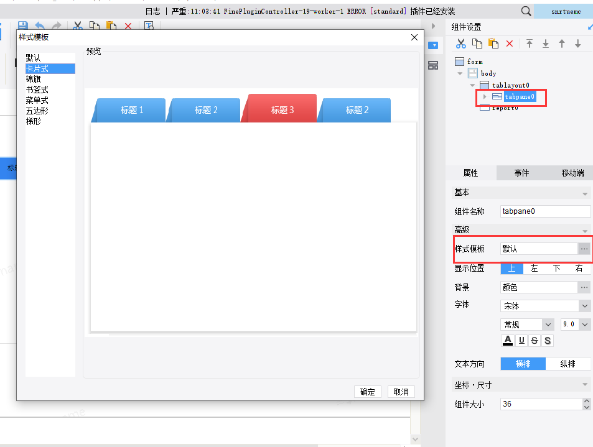This screenshot has width=593, height=447.
Task: Select the 书签式 style template
Action: point(50,90)
